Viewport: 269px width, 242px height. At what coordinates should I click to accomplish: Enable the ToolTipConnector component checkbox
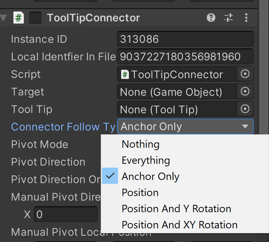(x=35, y=18)
